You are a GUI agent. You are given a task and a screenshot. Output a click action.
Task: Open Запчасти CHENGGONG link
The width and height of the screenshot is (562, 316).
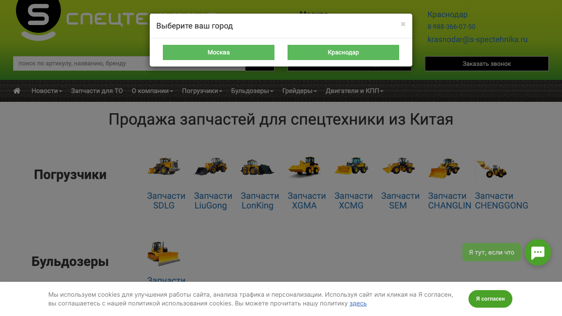[x=501, y=201]
